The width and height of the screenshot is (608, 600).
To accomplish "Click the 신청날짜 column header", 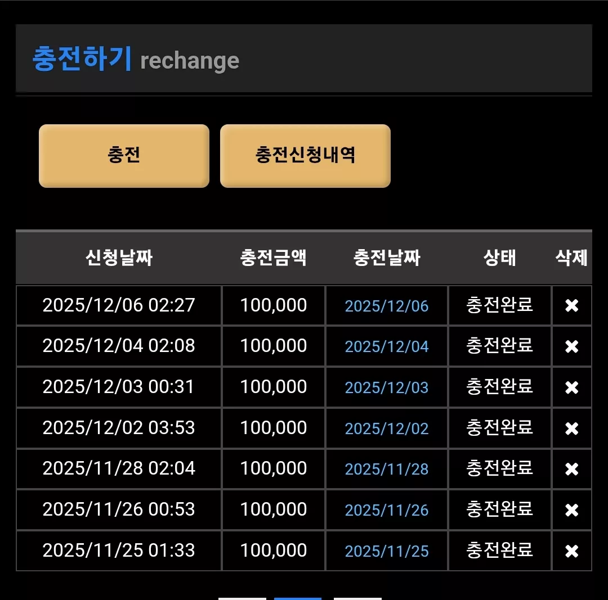I will click(x=119, y=258).
